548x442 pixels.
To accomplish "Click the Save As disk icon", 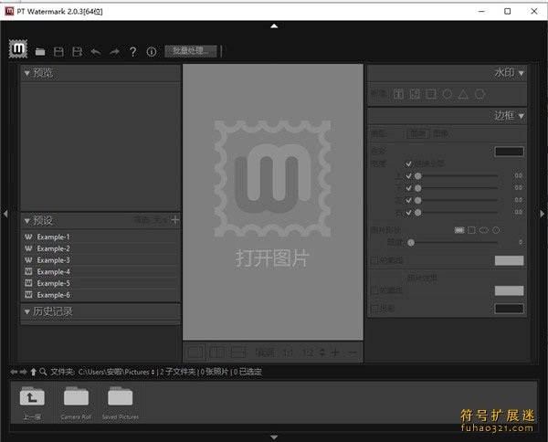I will pos(77,52).
